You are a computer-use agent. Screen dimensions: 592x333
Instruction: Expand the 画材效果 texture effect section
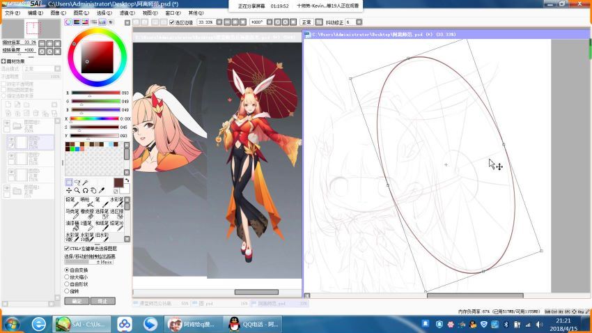click(x=3, y=61)
